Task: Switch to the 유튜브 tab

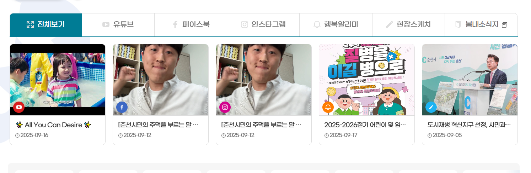Action: (x=118, y=25)
